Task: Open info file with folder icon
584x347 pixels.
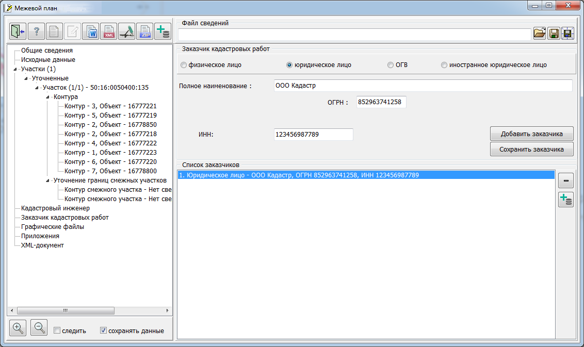Action: pos(539,34)
